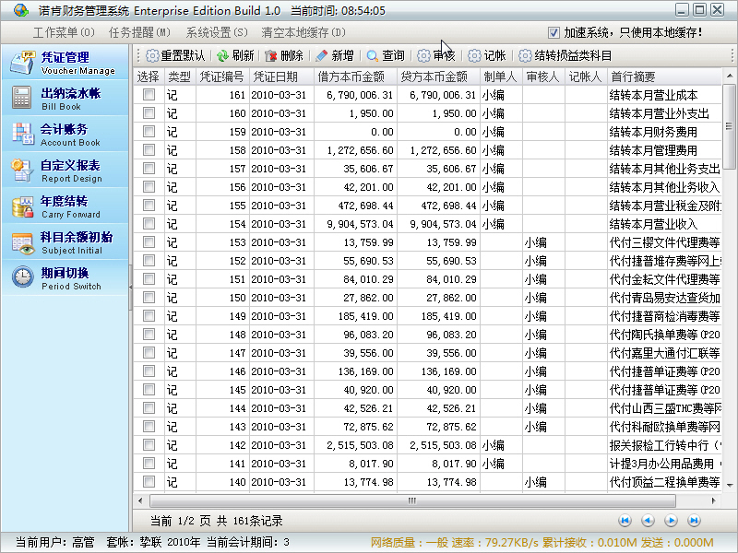Tick the checkbox for voucher 153
Image resolution: width=738 pixels, height=553 pixels.
pos(149,242)
